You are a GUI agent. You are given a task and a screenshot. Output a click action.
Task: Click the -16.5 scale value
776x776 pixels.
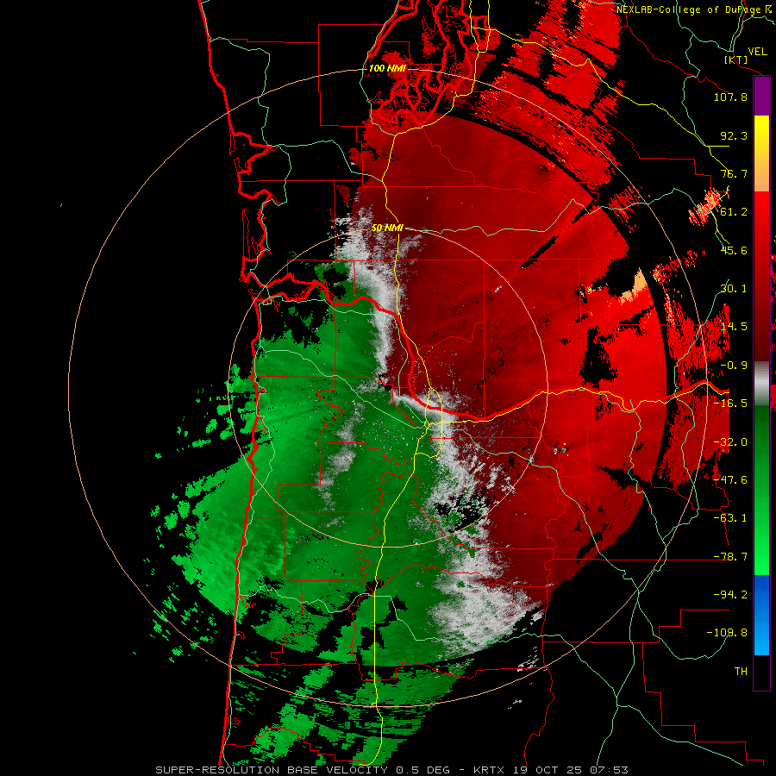click(x=730, y=404)
